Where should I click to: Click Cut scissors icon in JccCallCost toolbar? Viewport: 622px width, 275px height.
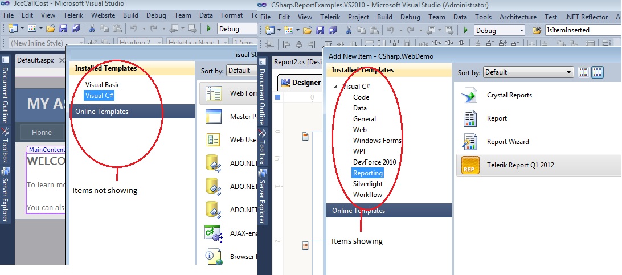92,29
